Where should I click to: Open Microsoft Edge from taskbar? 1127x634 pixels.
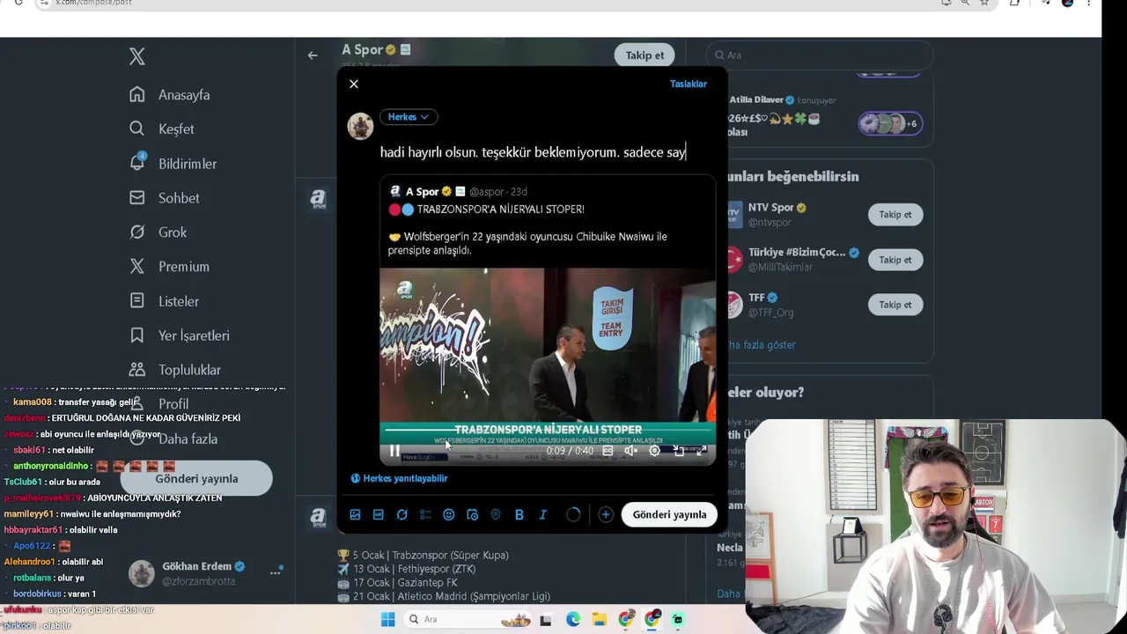(573, 619)
